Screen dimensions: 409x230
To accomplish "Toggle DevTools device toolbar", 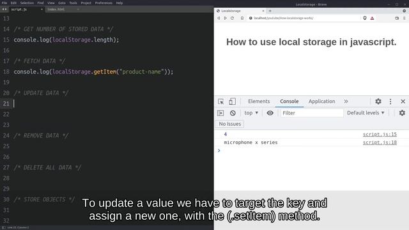I will [x=232, y=101].
